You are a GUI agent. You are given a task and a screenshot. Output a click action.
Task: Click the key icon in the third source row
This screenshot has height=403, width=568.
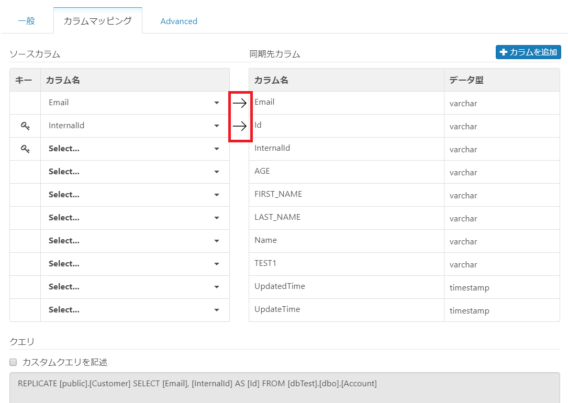25,149
